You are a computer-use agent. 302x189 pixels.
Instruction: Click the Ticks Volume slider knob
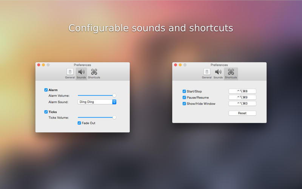click(x=114, y=118)
